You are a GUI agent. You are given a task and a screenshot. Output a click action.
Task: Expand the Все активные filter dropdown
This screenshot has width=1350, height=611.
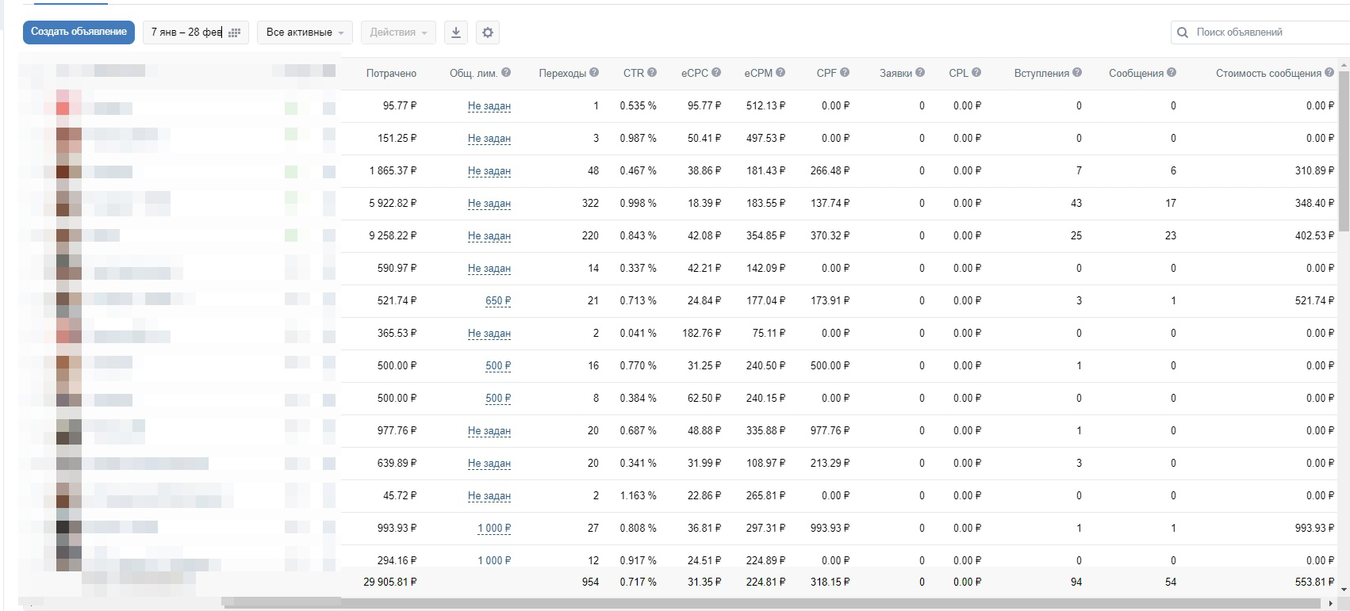pyautogui.click(x=305, y=32)
